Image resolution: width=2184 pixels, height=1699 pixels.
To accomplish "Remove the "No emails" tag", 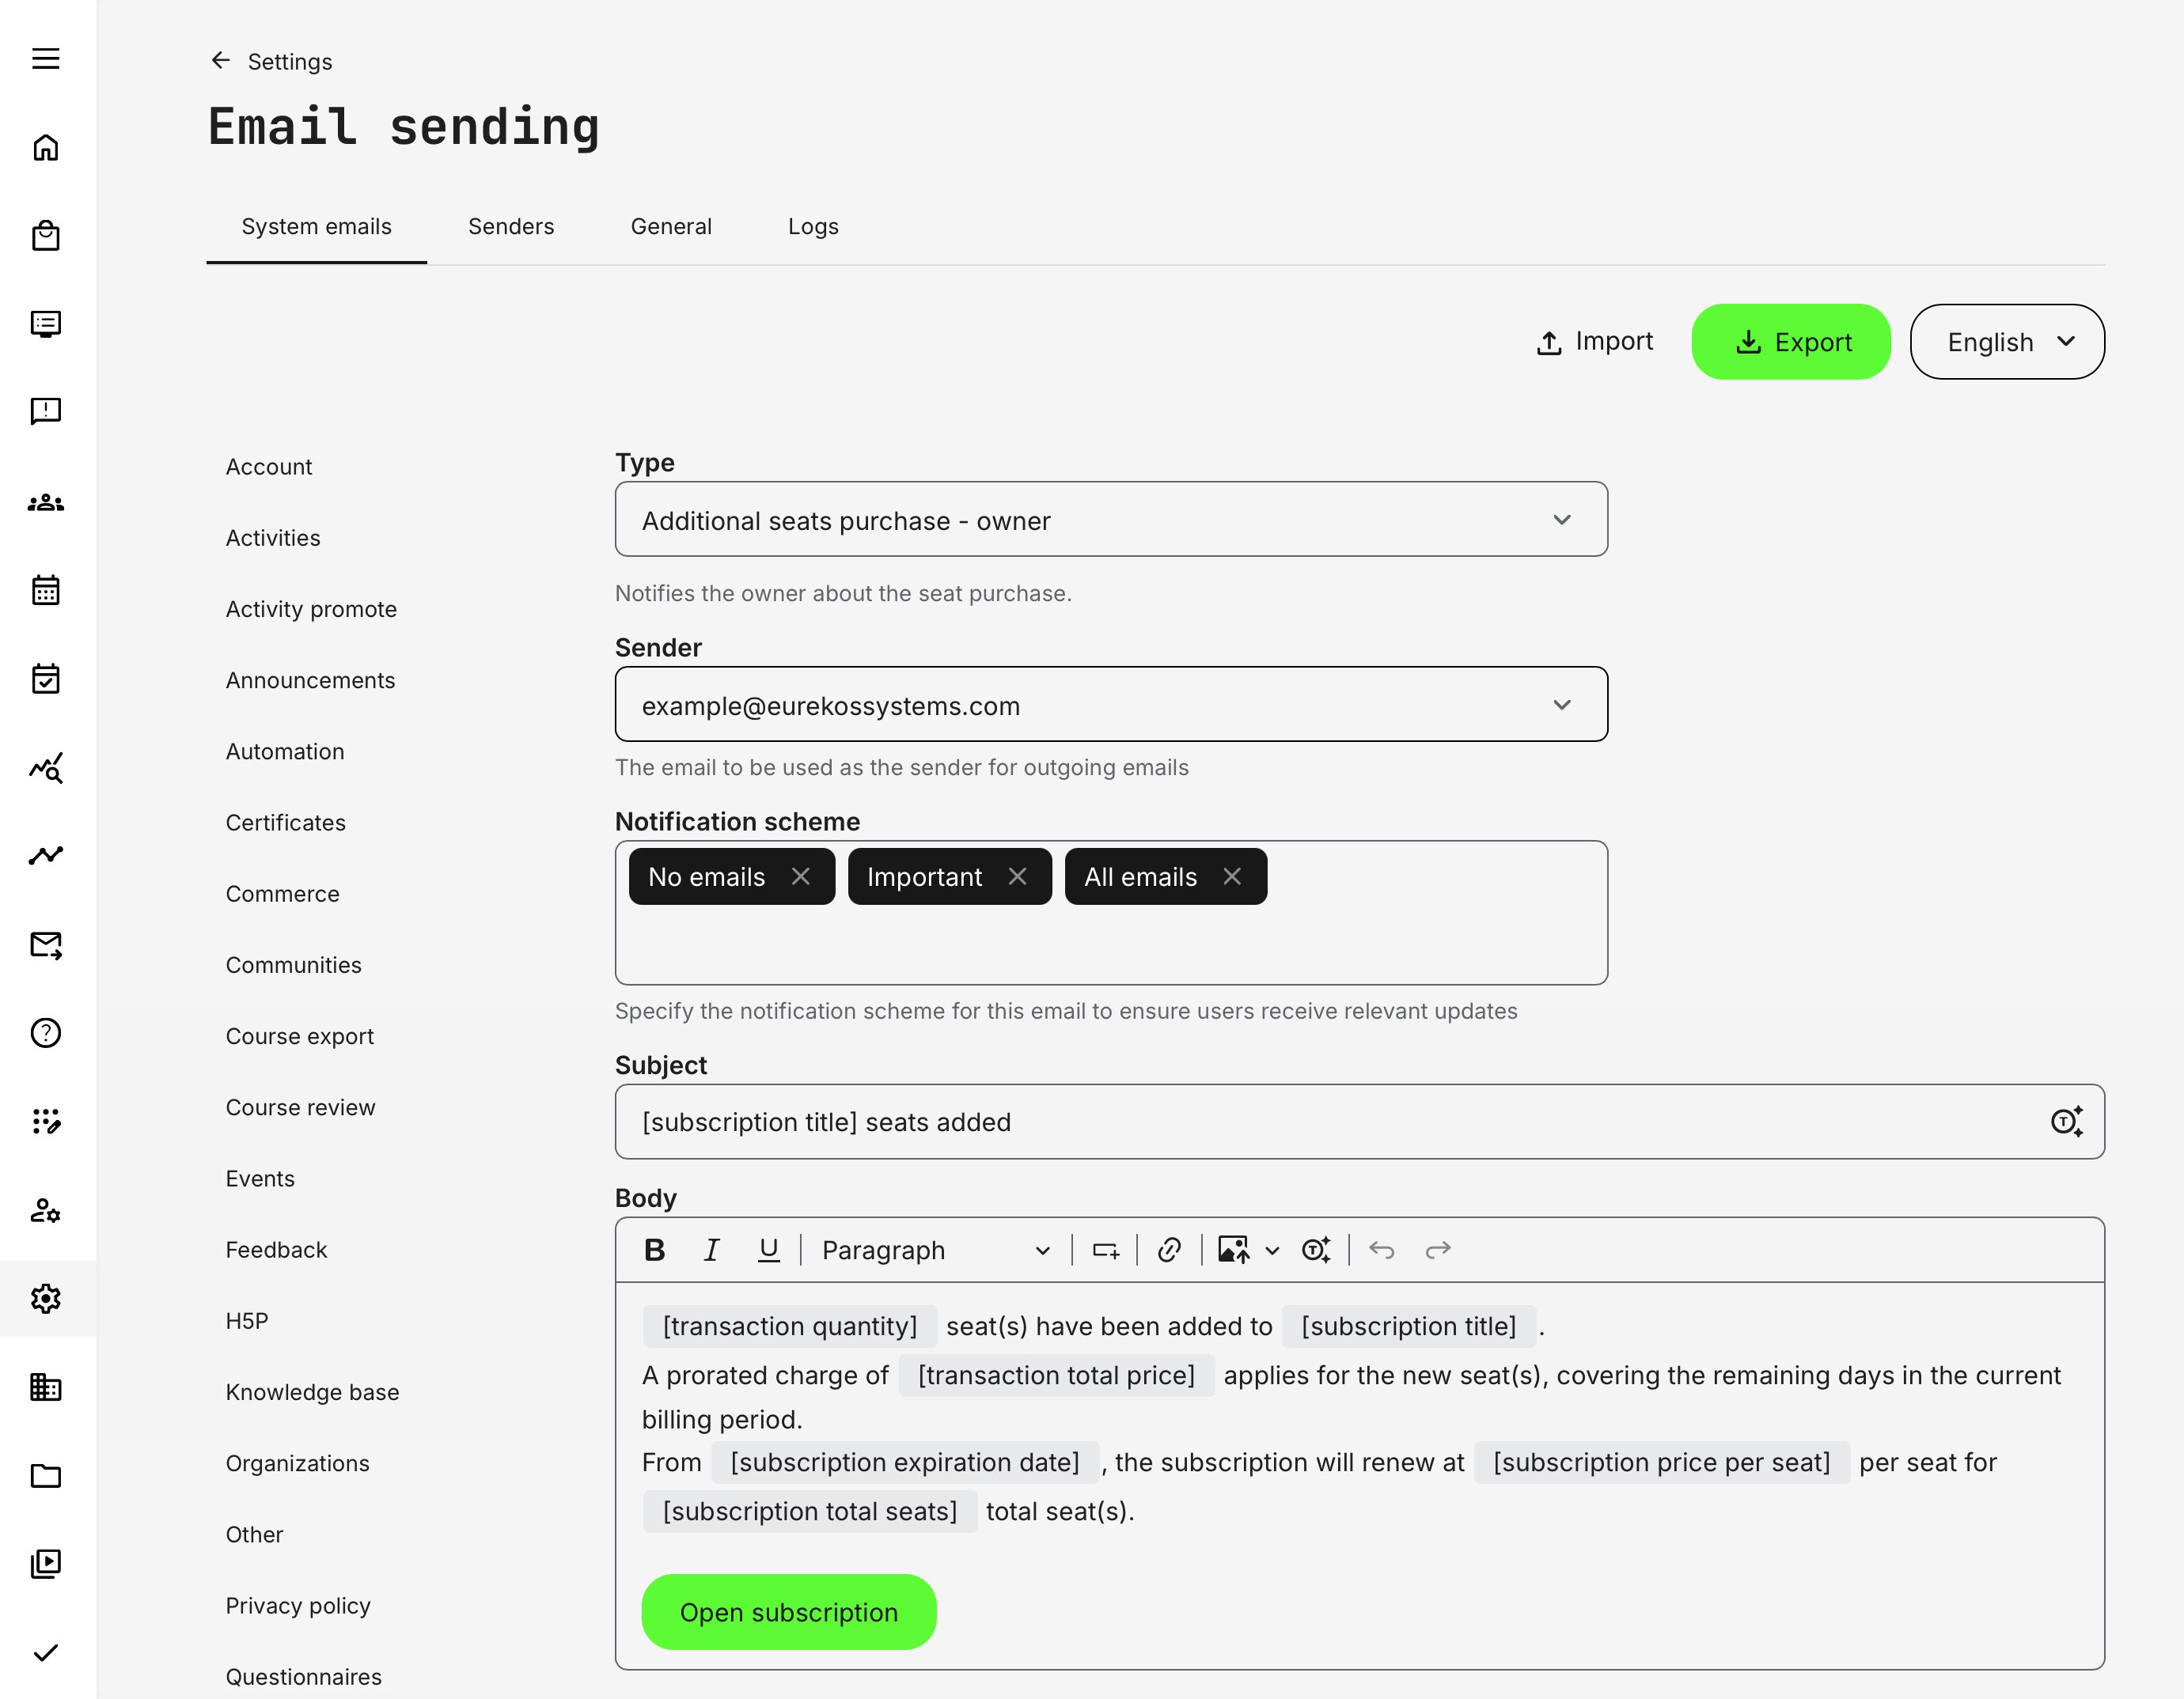I will click(x=801, y=876).
